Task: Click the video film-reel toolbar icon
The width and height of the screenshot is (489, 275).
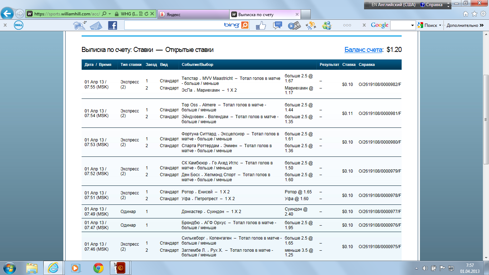Action: click(x=294, y=25)
